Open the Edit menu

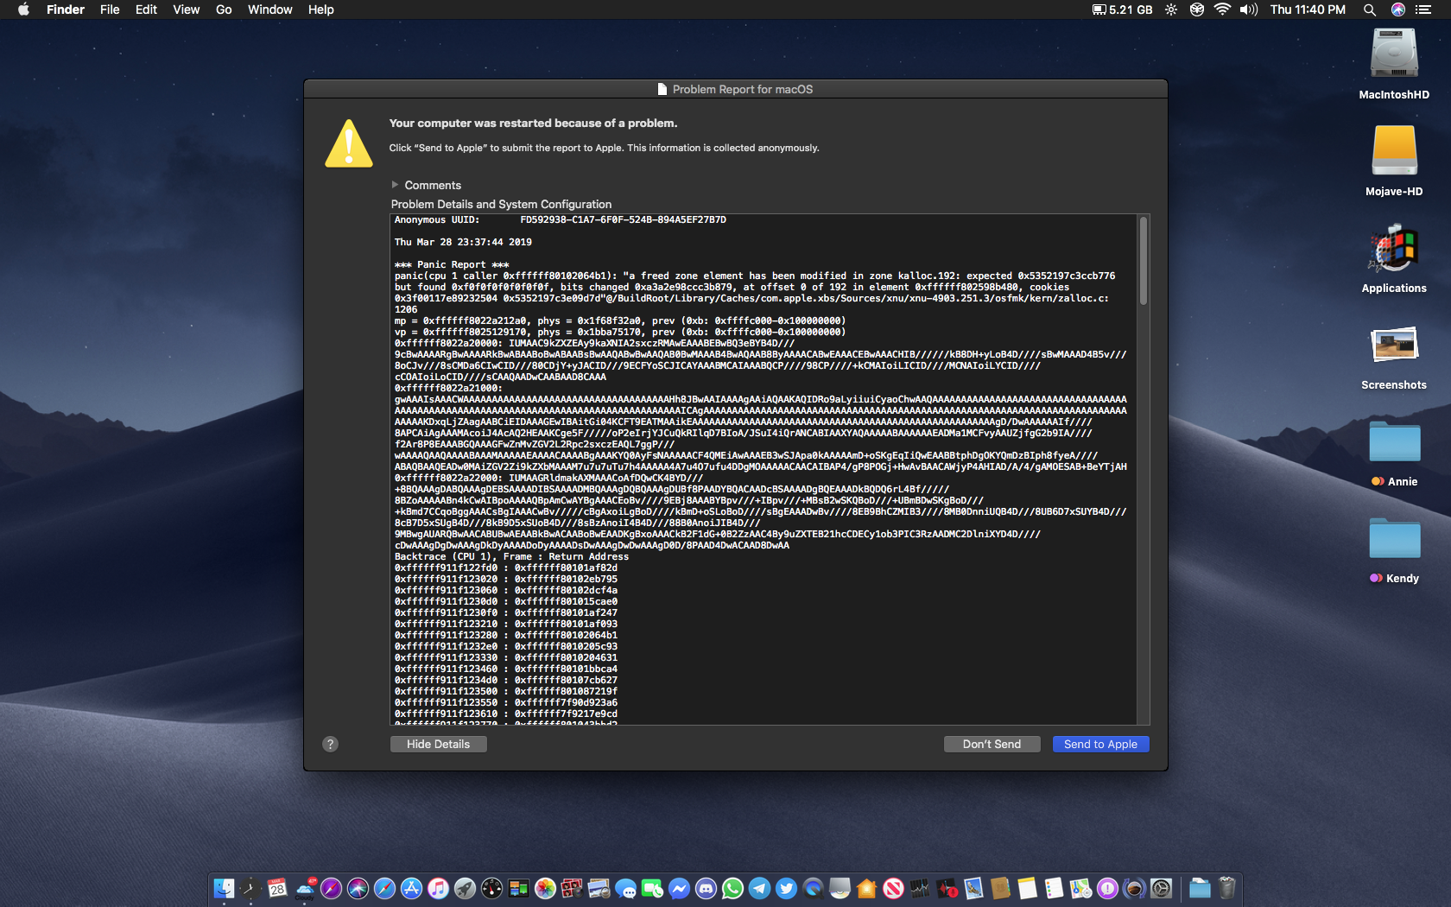[146, 10]
